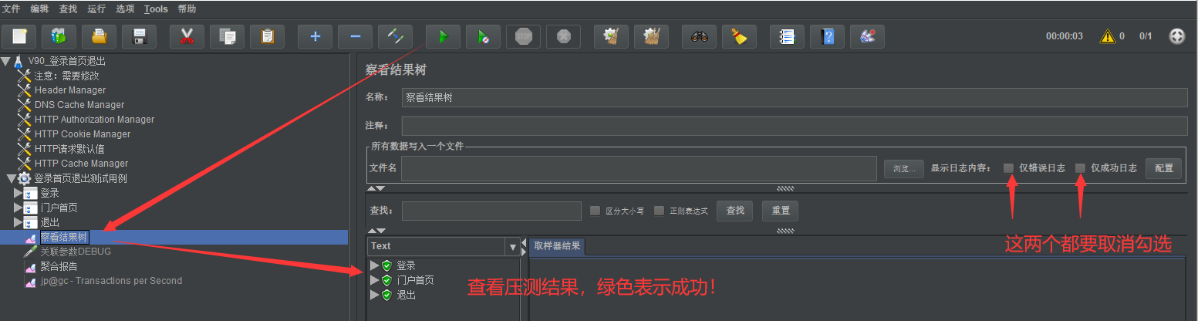The height and width of the screenshot is (321, 1198).
Task: Click the 查找 search button
Action: click(x=735, y=211)
